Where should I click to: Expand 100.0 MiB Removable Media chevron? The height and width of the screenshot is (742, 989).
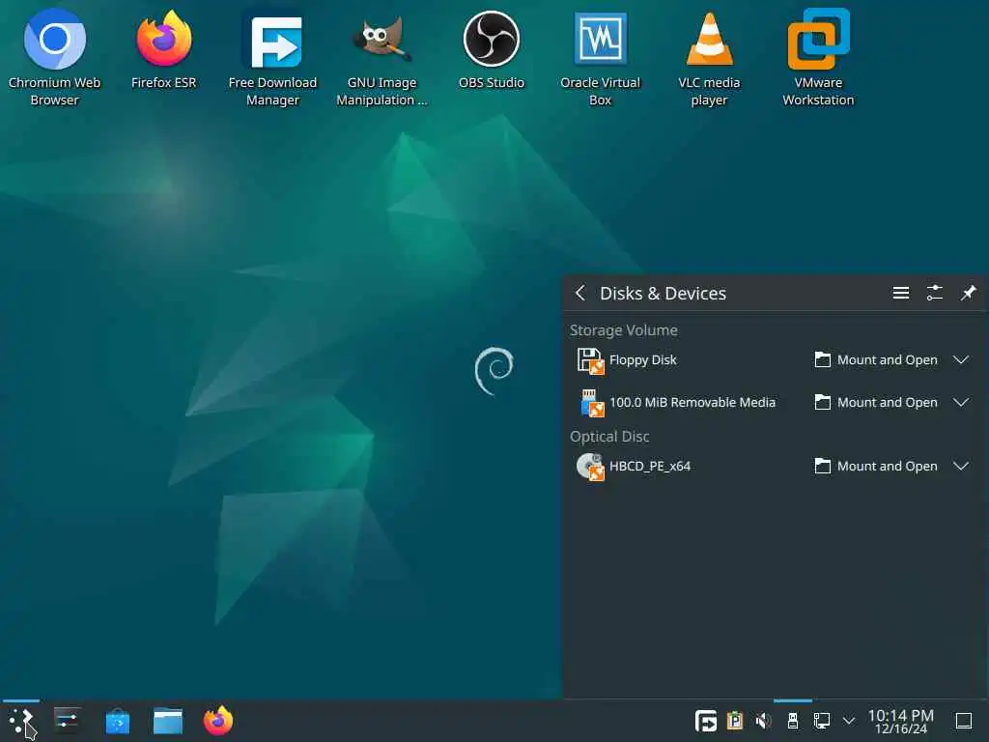pos(961,402)
